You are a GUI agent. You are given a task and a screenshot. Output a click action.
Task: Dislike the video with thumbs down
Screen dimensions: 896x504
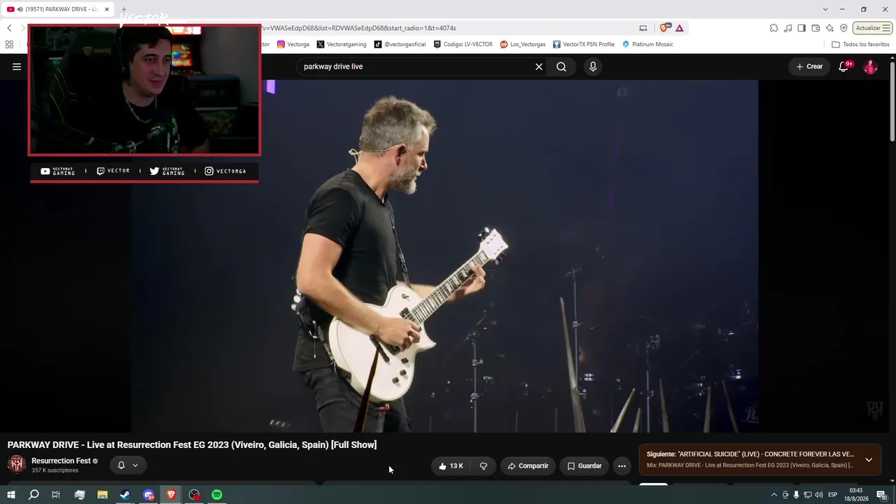[x=483, y=465]
